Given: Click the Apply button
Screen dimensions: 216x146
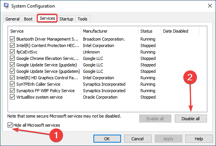Looking at the screenshot, I should coord(168,139).
